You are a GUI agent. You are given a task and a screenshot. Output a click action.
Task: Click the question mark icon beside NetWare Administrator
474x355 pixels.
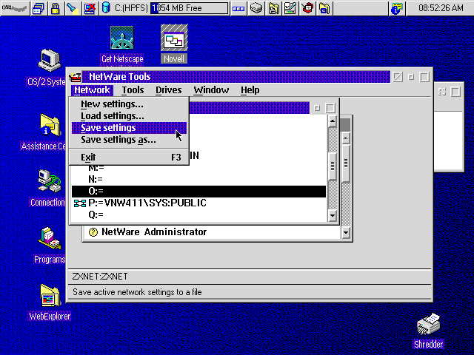click(x=93, y=232)
